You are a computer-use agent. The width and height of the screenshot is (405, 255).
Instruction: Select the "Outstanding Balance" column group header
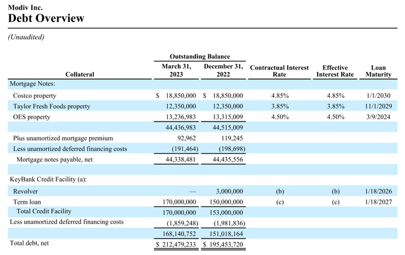200,56
